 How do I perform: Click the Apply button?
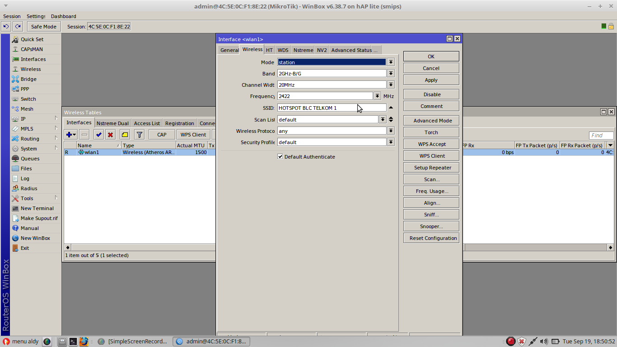click(x=431, y=80)
